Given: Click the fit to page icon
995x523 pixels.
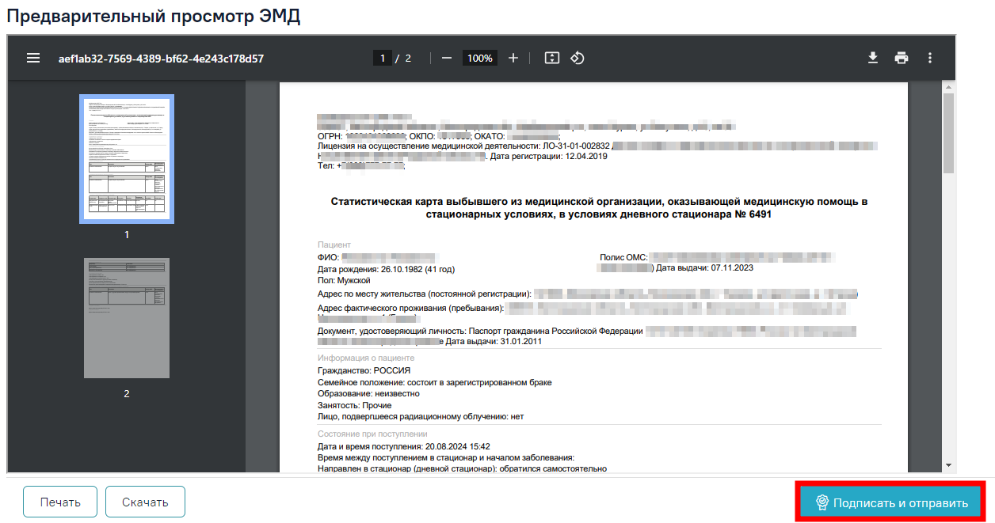Looking at the screenshot, I should [x=552, y=58].
